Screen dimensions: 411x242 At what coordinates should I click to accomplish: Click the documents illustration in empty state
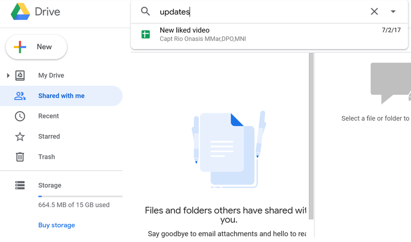click(x=229, y=149)
